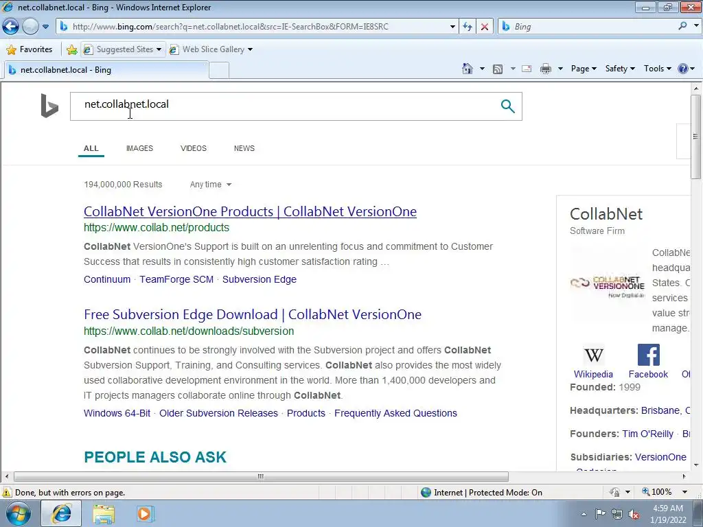Open the Suggested Sites dropdown
Image resolution: width=703 pixels, height=527 pixels.
[x=123, y=49]
